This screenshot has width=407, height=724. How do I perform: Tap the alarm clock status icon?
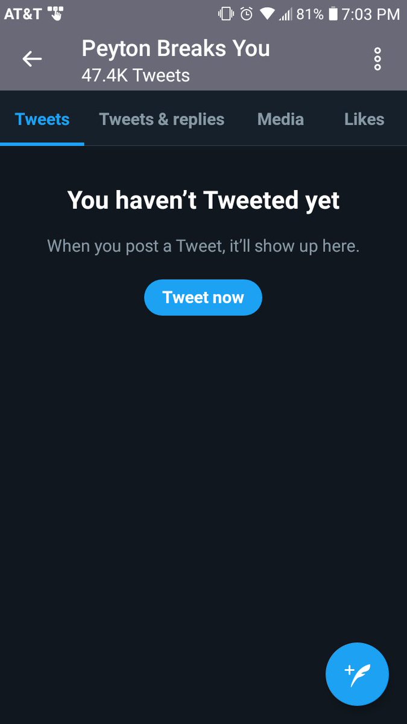(246, 13)
